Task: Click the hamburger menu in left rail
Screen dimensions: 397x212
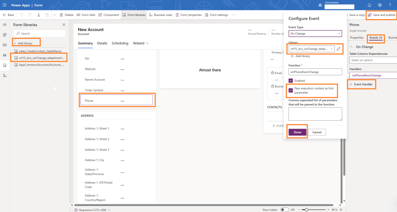Action: click(x=5, y=25)
